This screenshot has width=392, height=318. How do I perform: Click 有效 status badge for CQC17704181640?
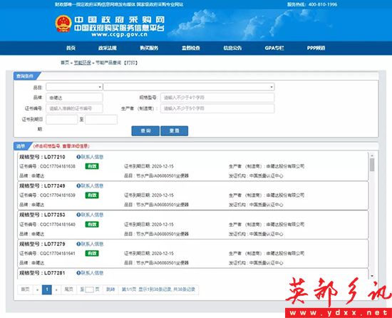(92, 225)
